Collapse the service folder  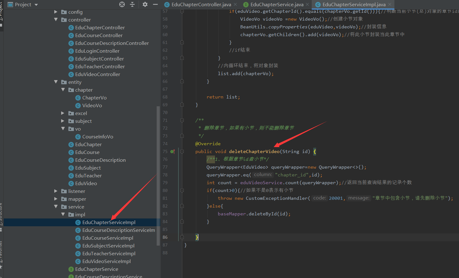pos(56,207)
